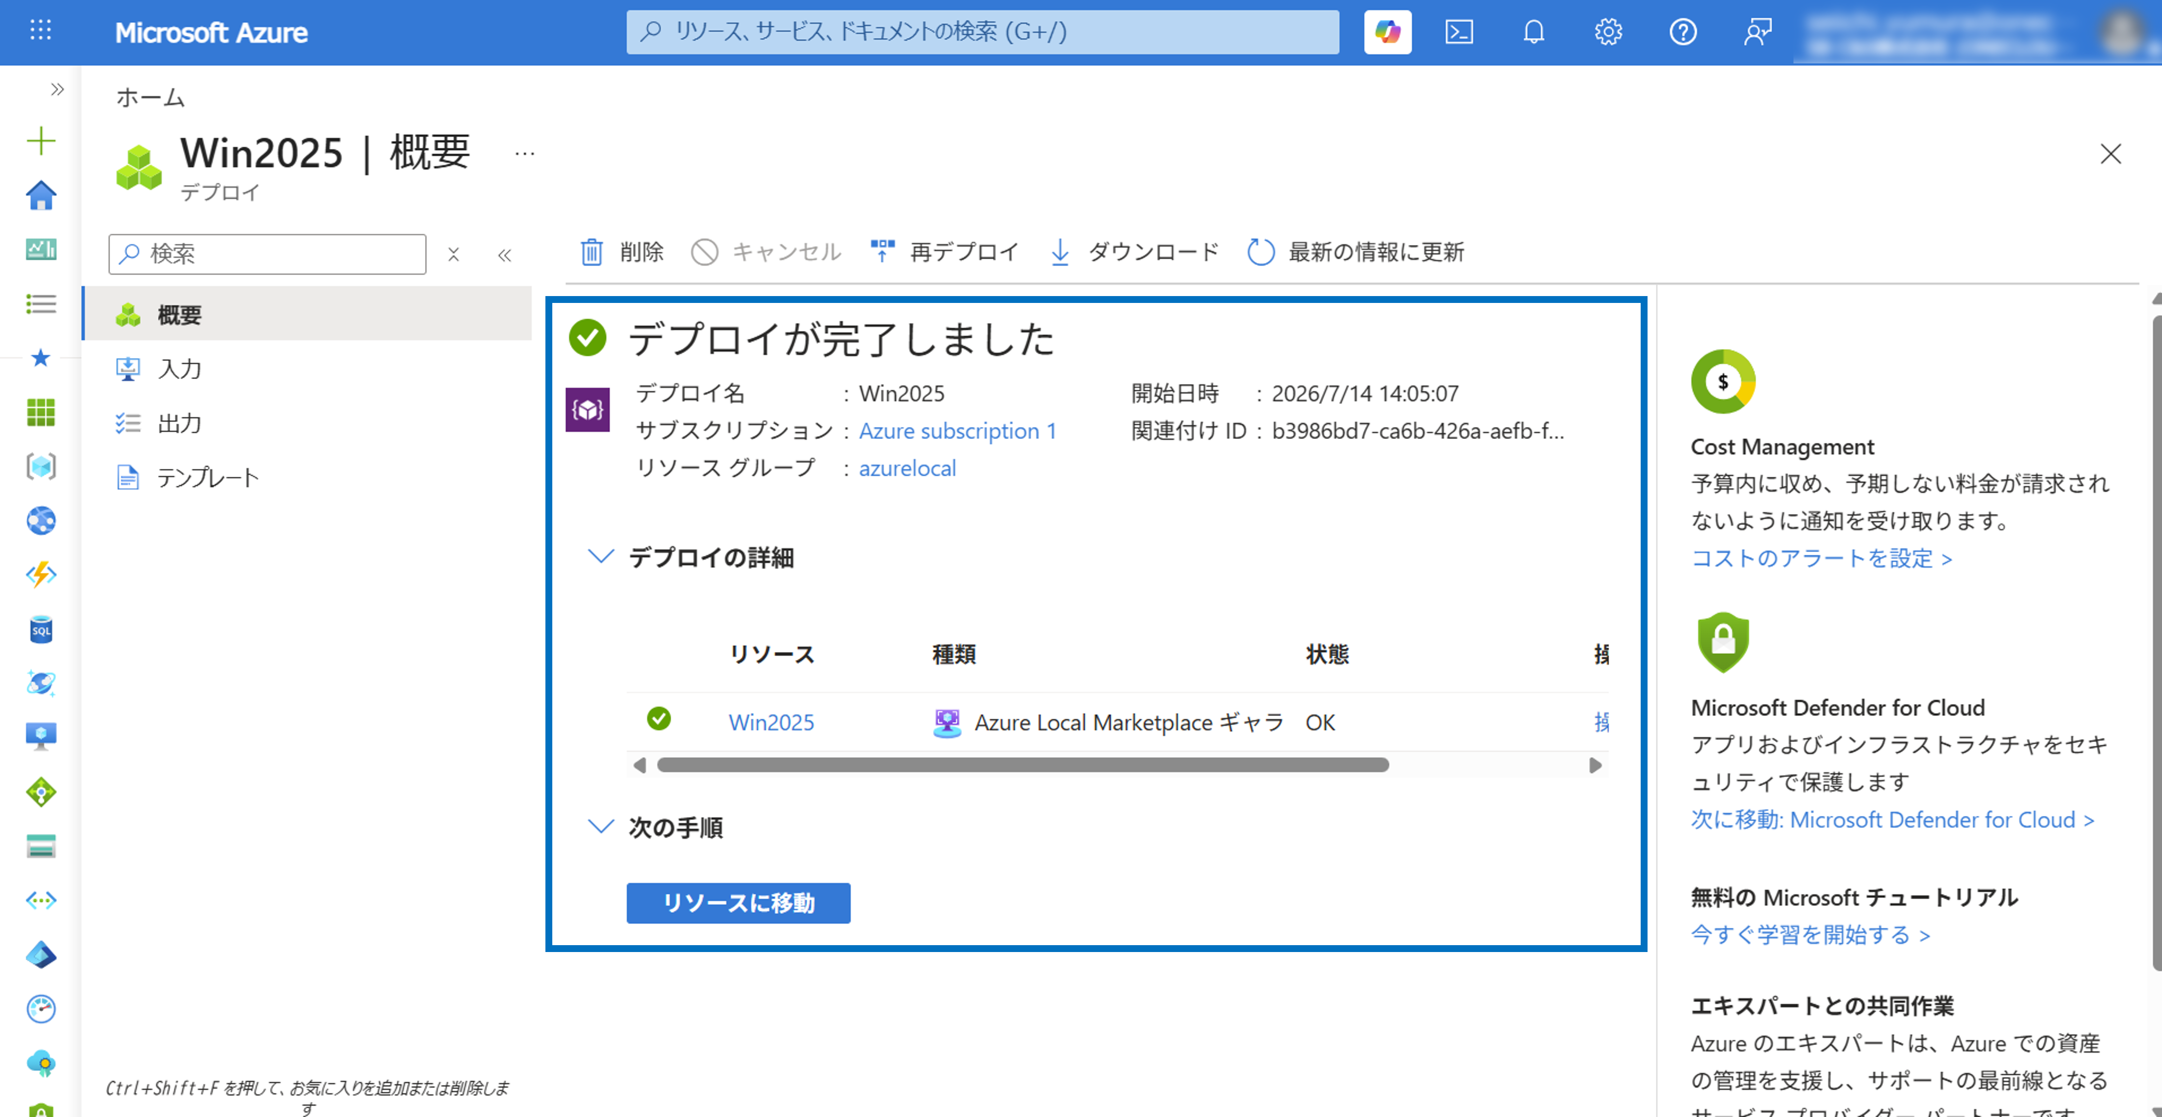Click the table's right scroll arrow

tap(1594, 765)
